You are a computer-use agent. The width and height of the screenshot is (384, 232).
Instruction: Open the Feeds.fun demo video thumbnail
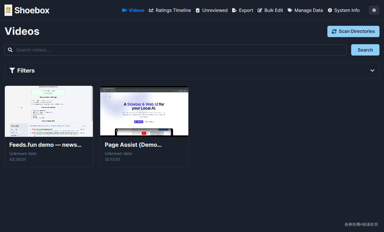(49, 111)
